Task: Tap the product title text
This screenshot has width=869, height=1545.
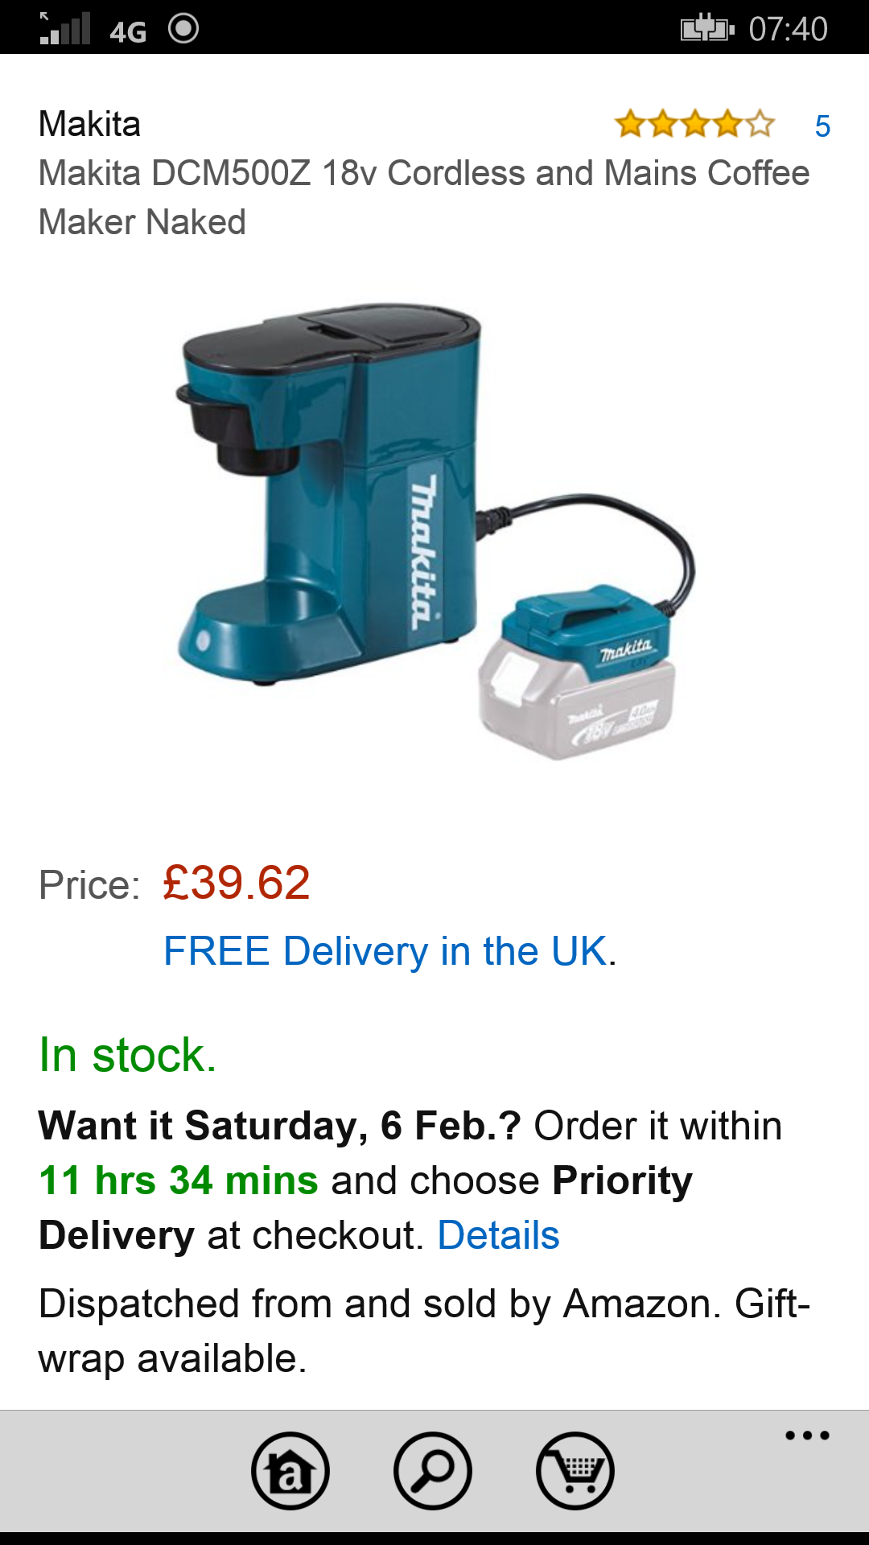Action: pyautogui.click(x=424, y=197)
